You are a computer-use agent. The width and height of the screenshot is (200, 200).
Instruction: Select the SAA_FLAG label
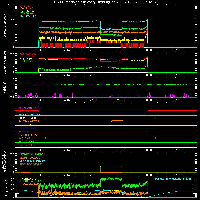coord(24,131)
